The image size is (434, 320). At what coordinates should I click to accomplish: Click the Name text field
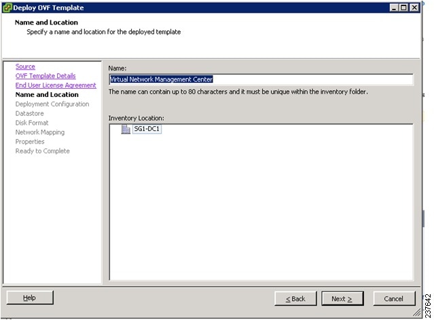click(x=261, y=79)
